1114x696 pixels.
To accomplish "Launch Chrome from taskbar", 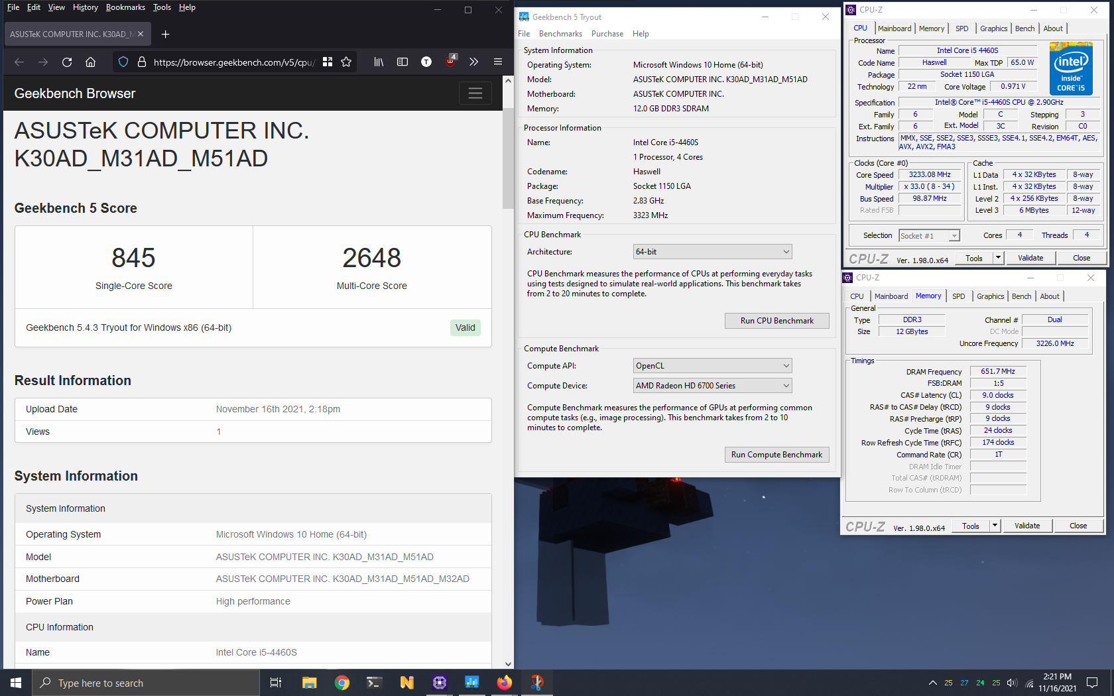I will (x=342, y=683).
